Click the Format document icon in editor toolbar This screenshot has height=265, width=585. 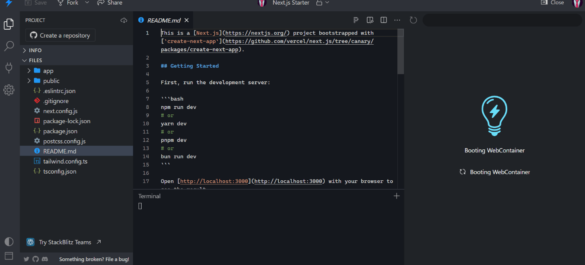[x=356, y=20]
